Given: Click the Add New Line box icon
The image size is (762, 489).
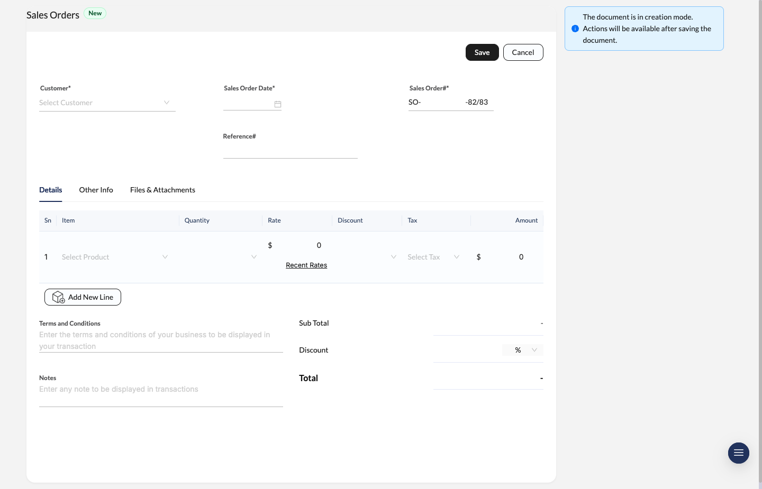Looking at the screenshot, I should point(58,297).
